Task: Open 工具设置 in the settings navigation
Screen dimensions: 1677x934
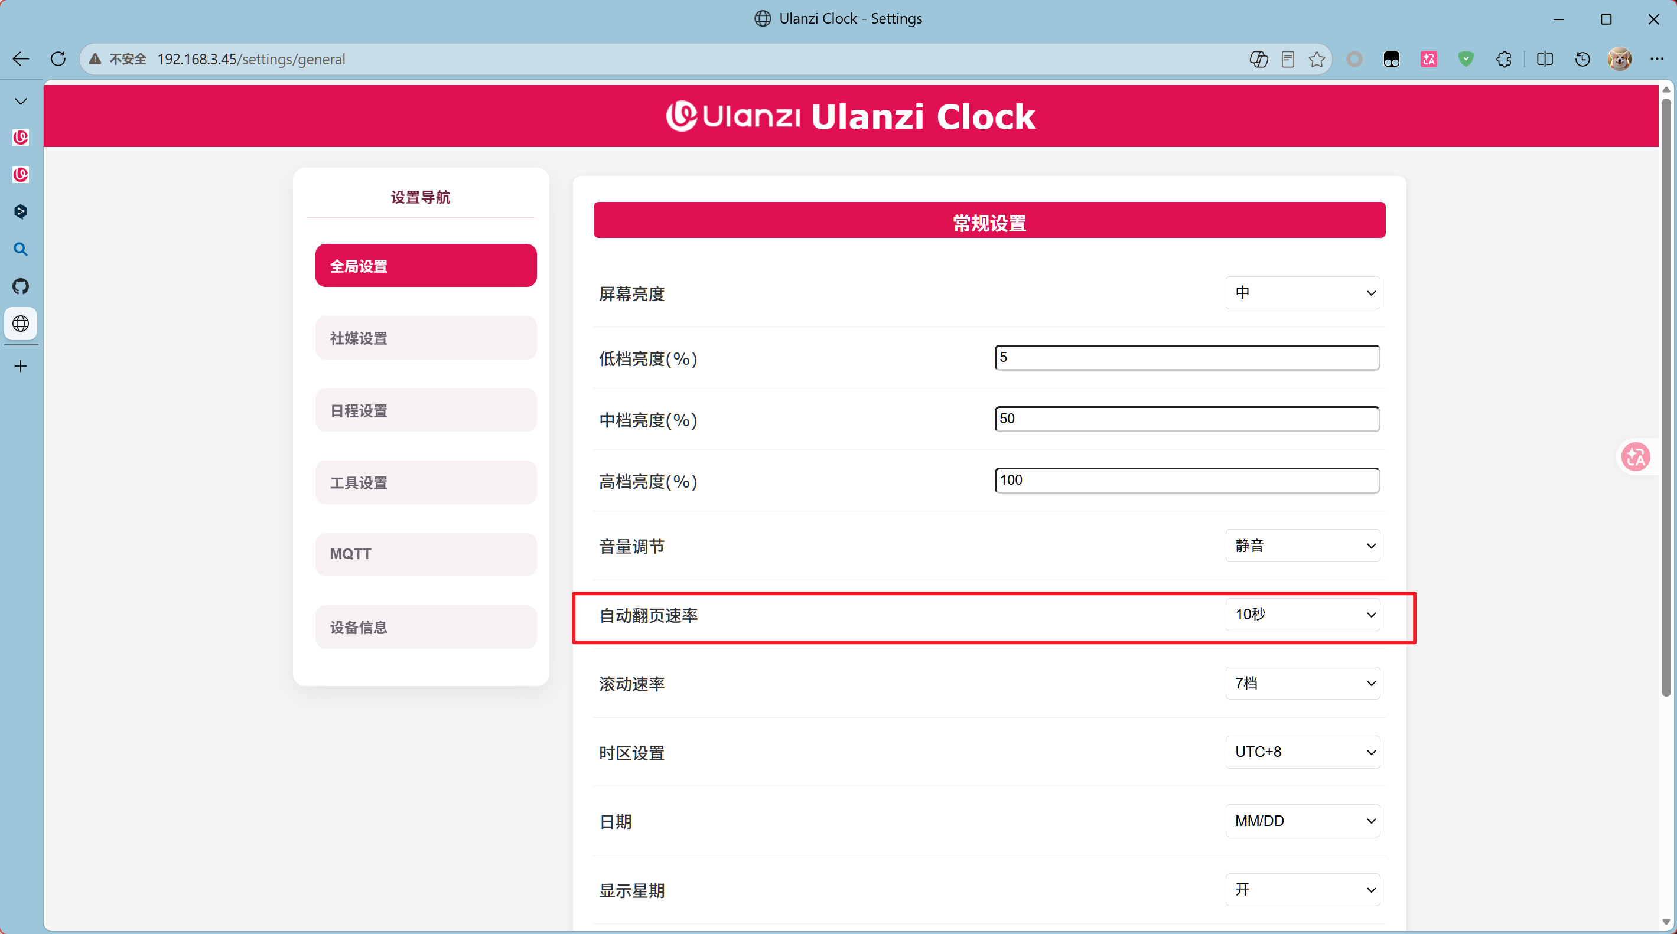Action: 426,482
